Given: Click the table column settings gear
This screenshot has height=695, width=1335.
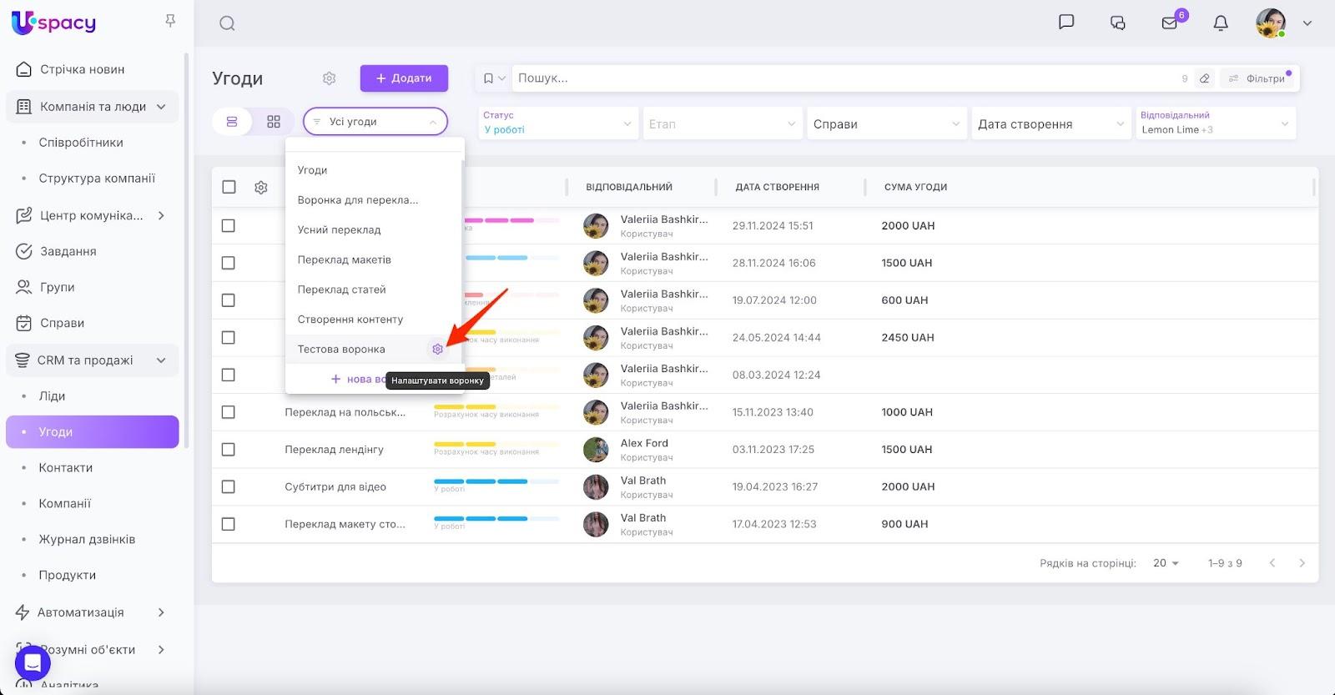Looking at the screenshot, I should coord(261,188).
